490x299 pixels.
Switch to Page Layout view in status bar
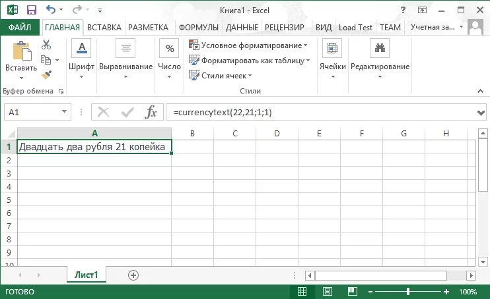tap(327, 292)
